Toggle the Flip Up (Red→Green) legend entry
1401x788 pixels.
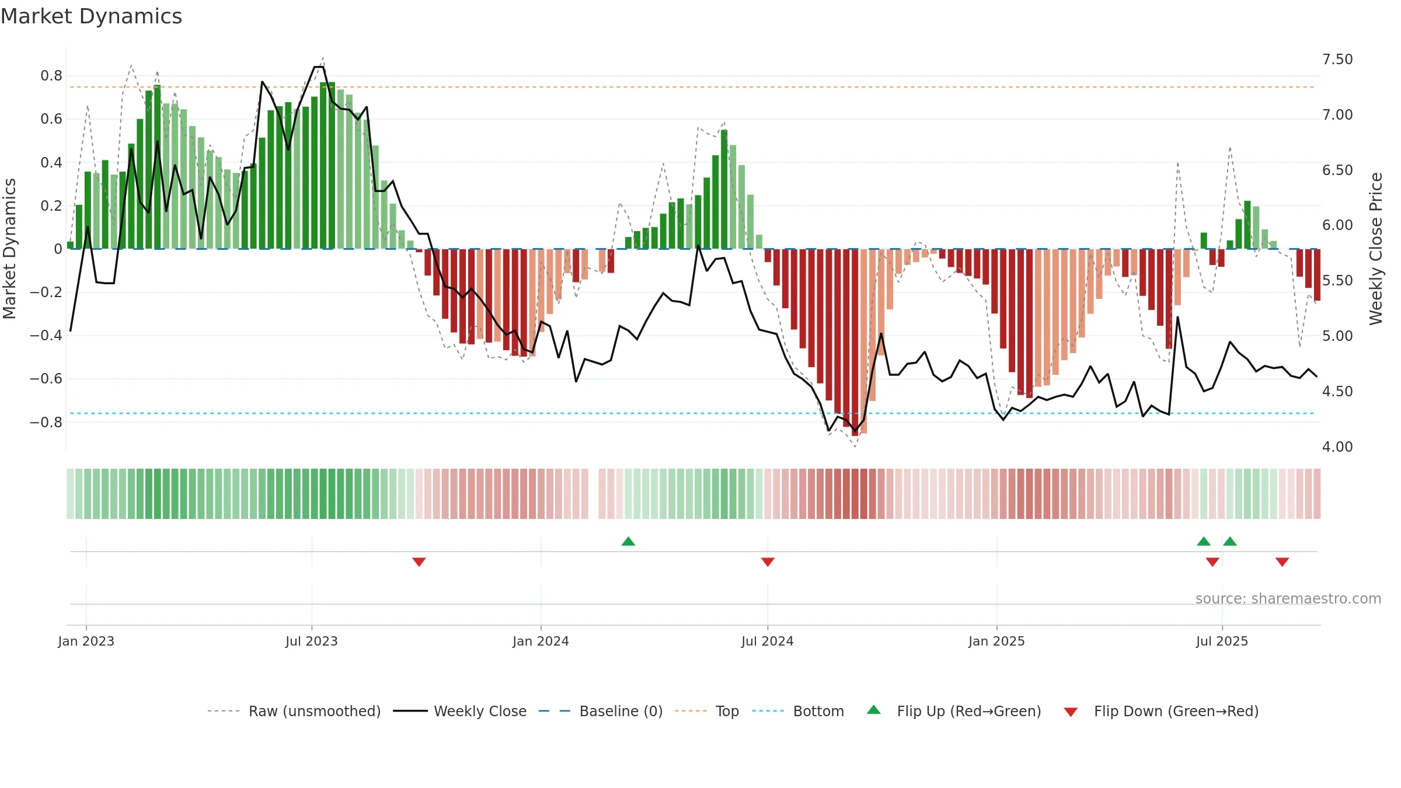[x=954, y=711]
